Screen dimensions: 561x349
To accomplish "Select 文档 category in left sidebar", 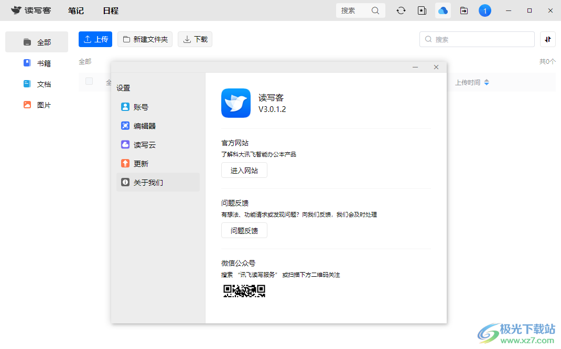I will [37, 84].
